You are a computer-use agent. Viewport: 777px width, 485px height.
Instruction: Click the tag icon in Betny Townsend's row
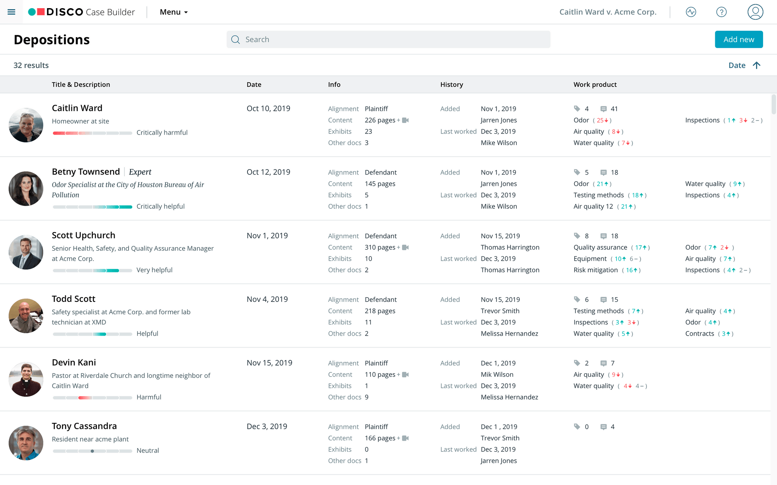click(577, 172)
